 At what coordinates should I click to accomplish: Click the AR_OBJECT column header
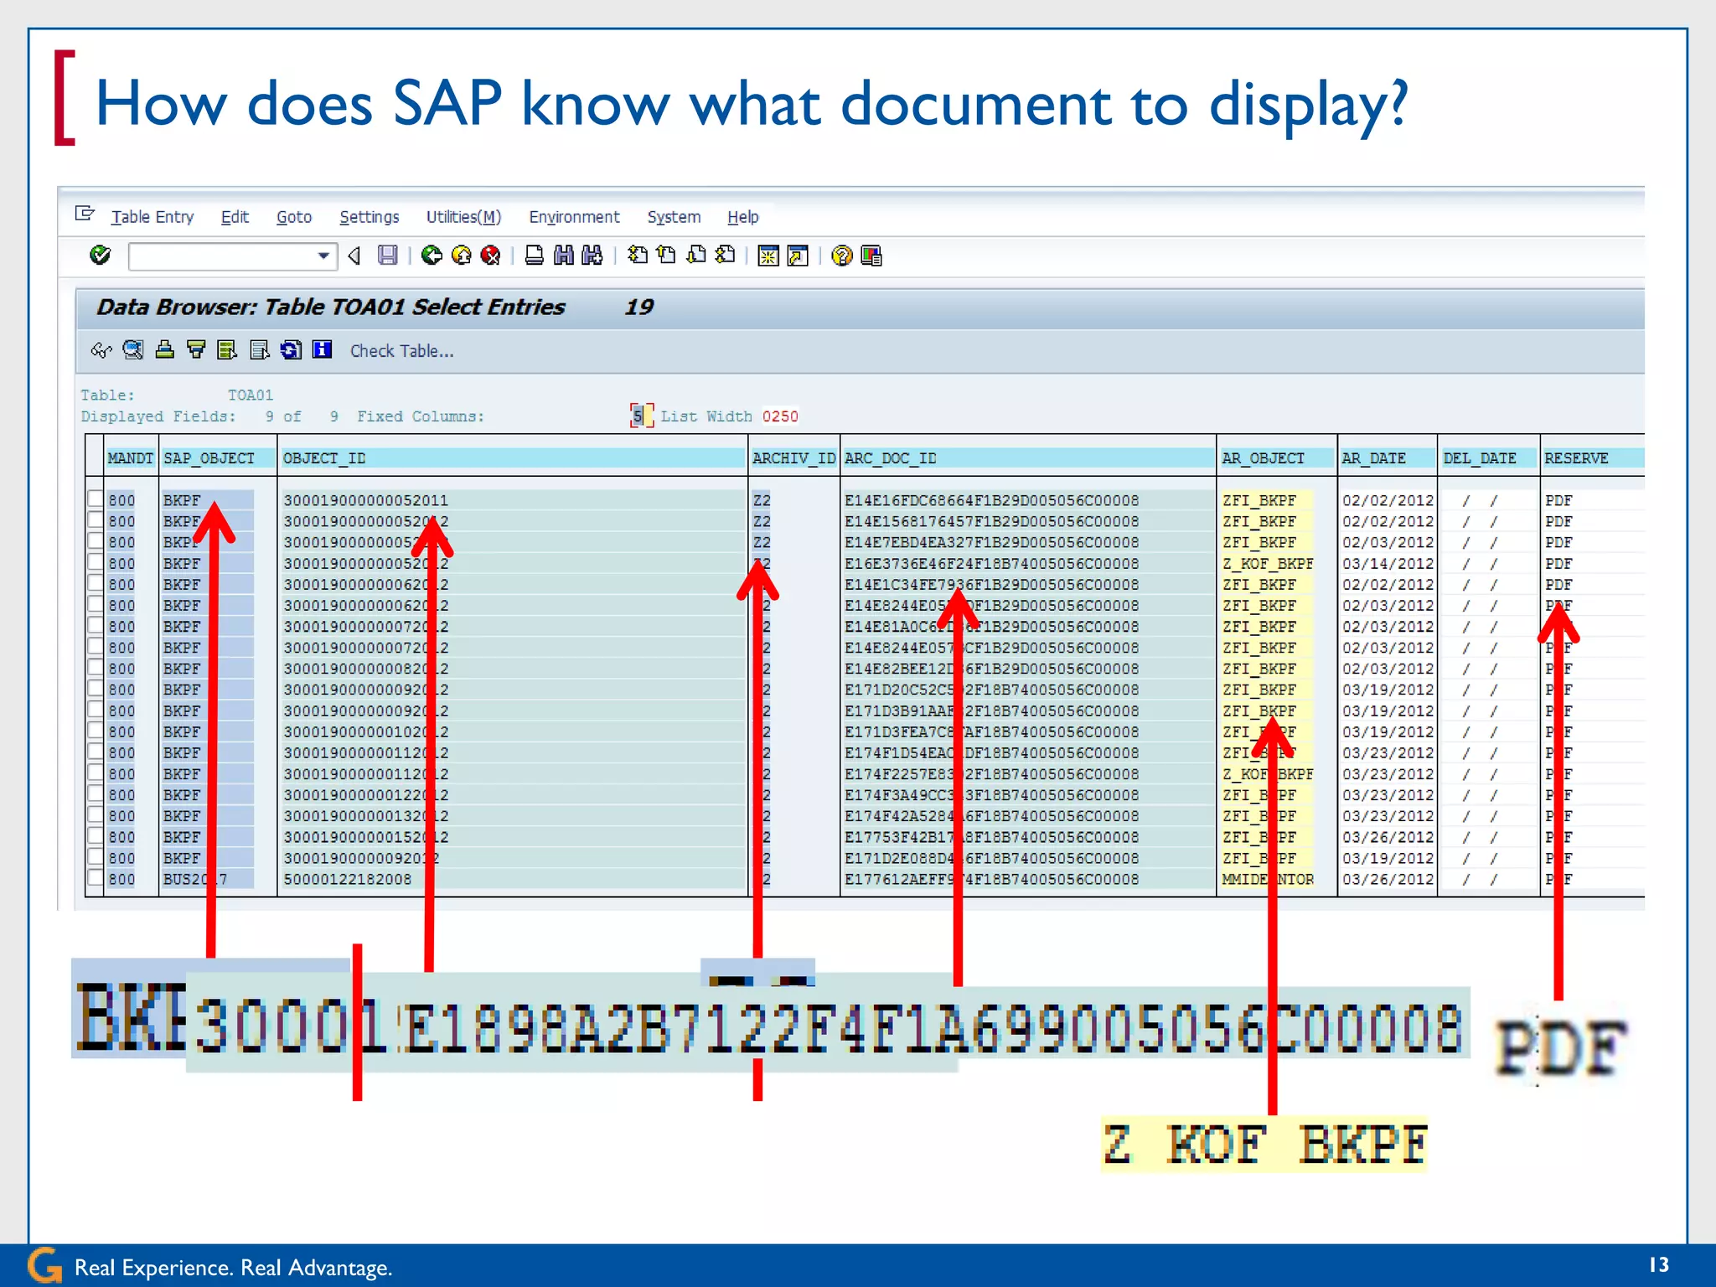point(1277,458)
